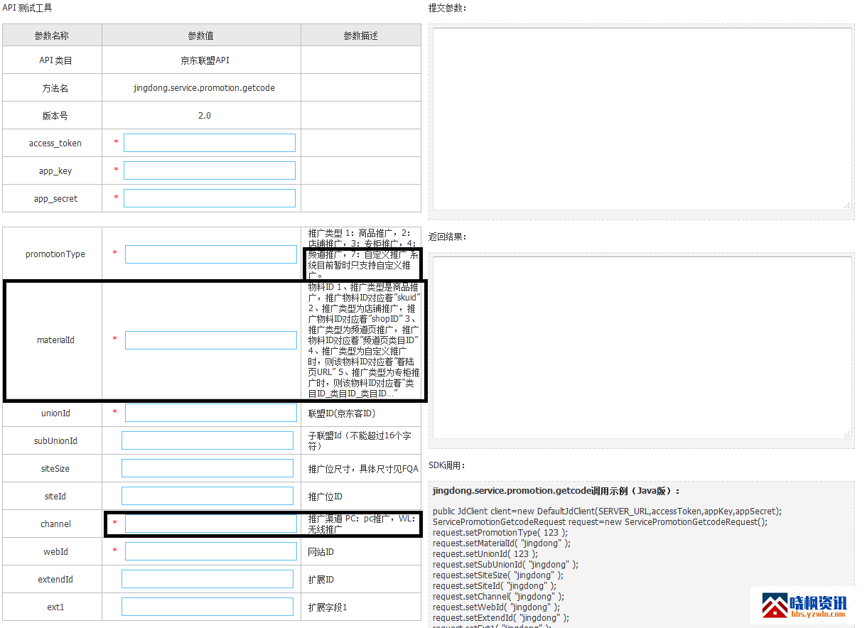Screen dimensions: 867x628
Task: Select the app_secret text field
Action: click(210, 198)
